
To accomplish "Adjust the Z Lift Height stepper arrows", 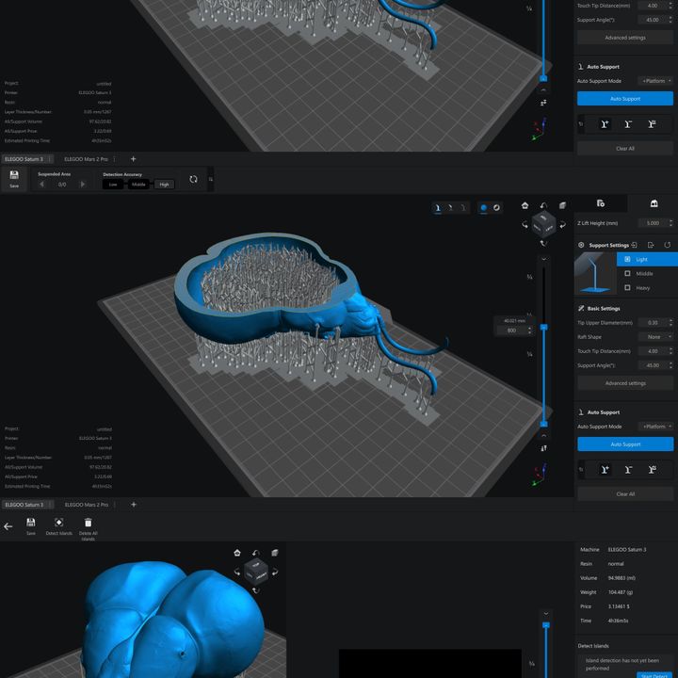I will click(x=670, y=223).
